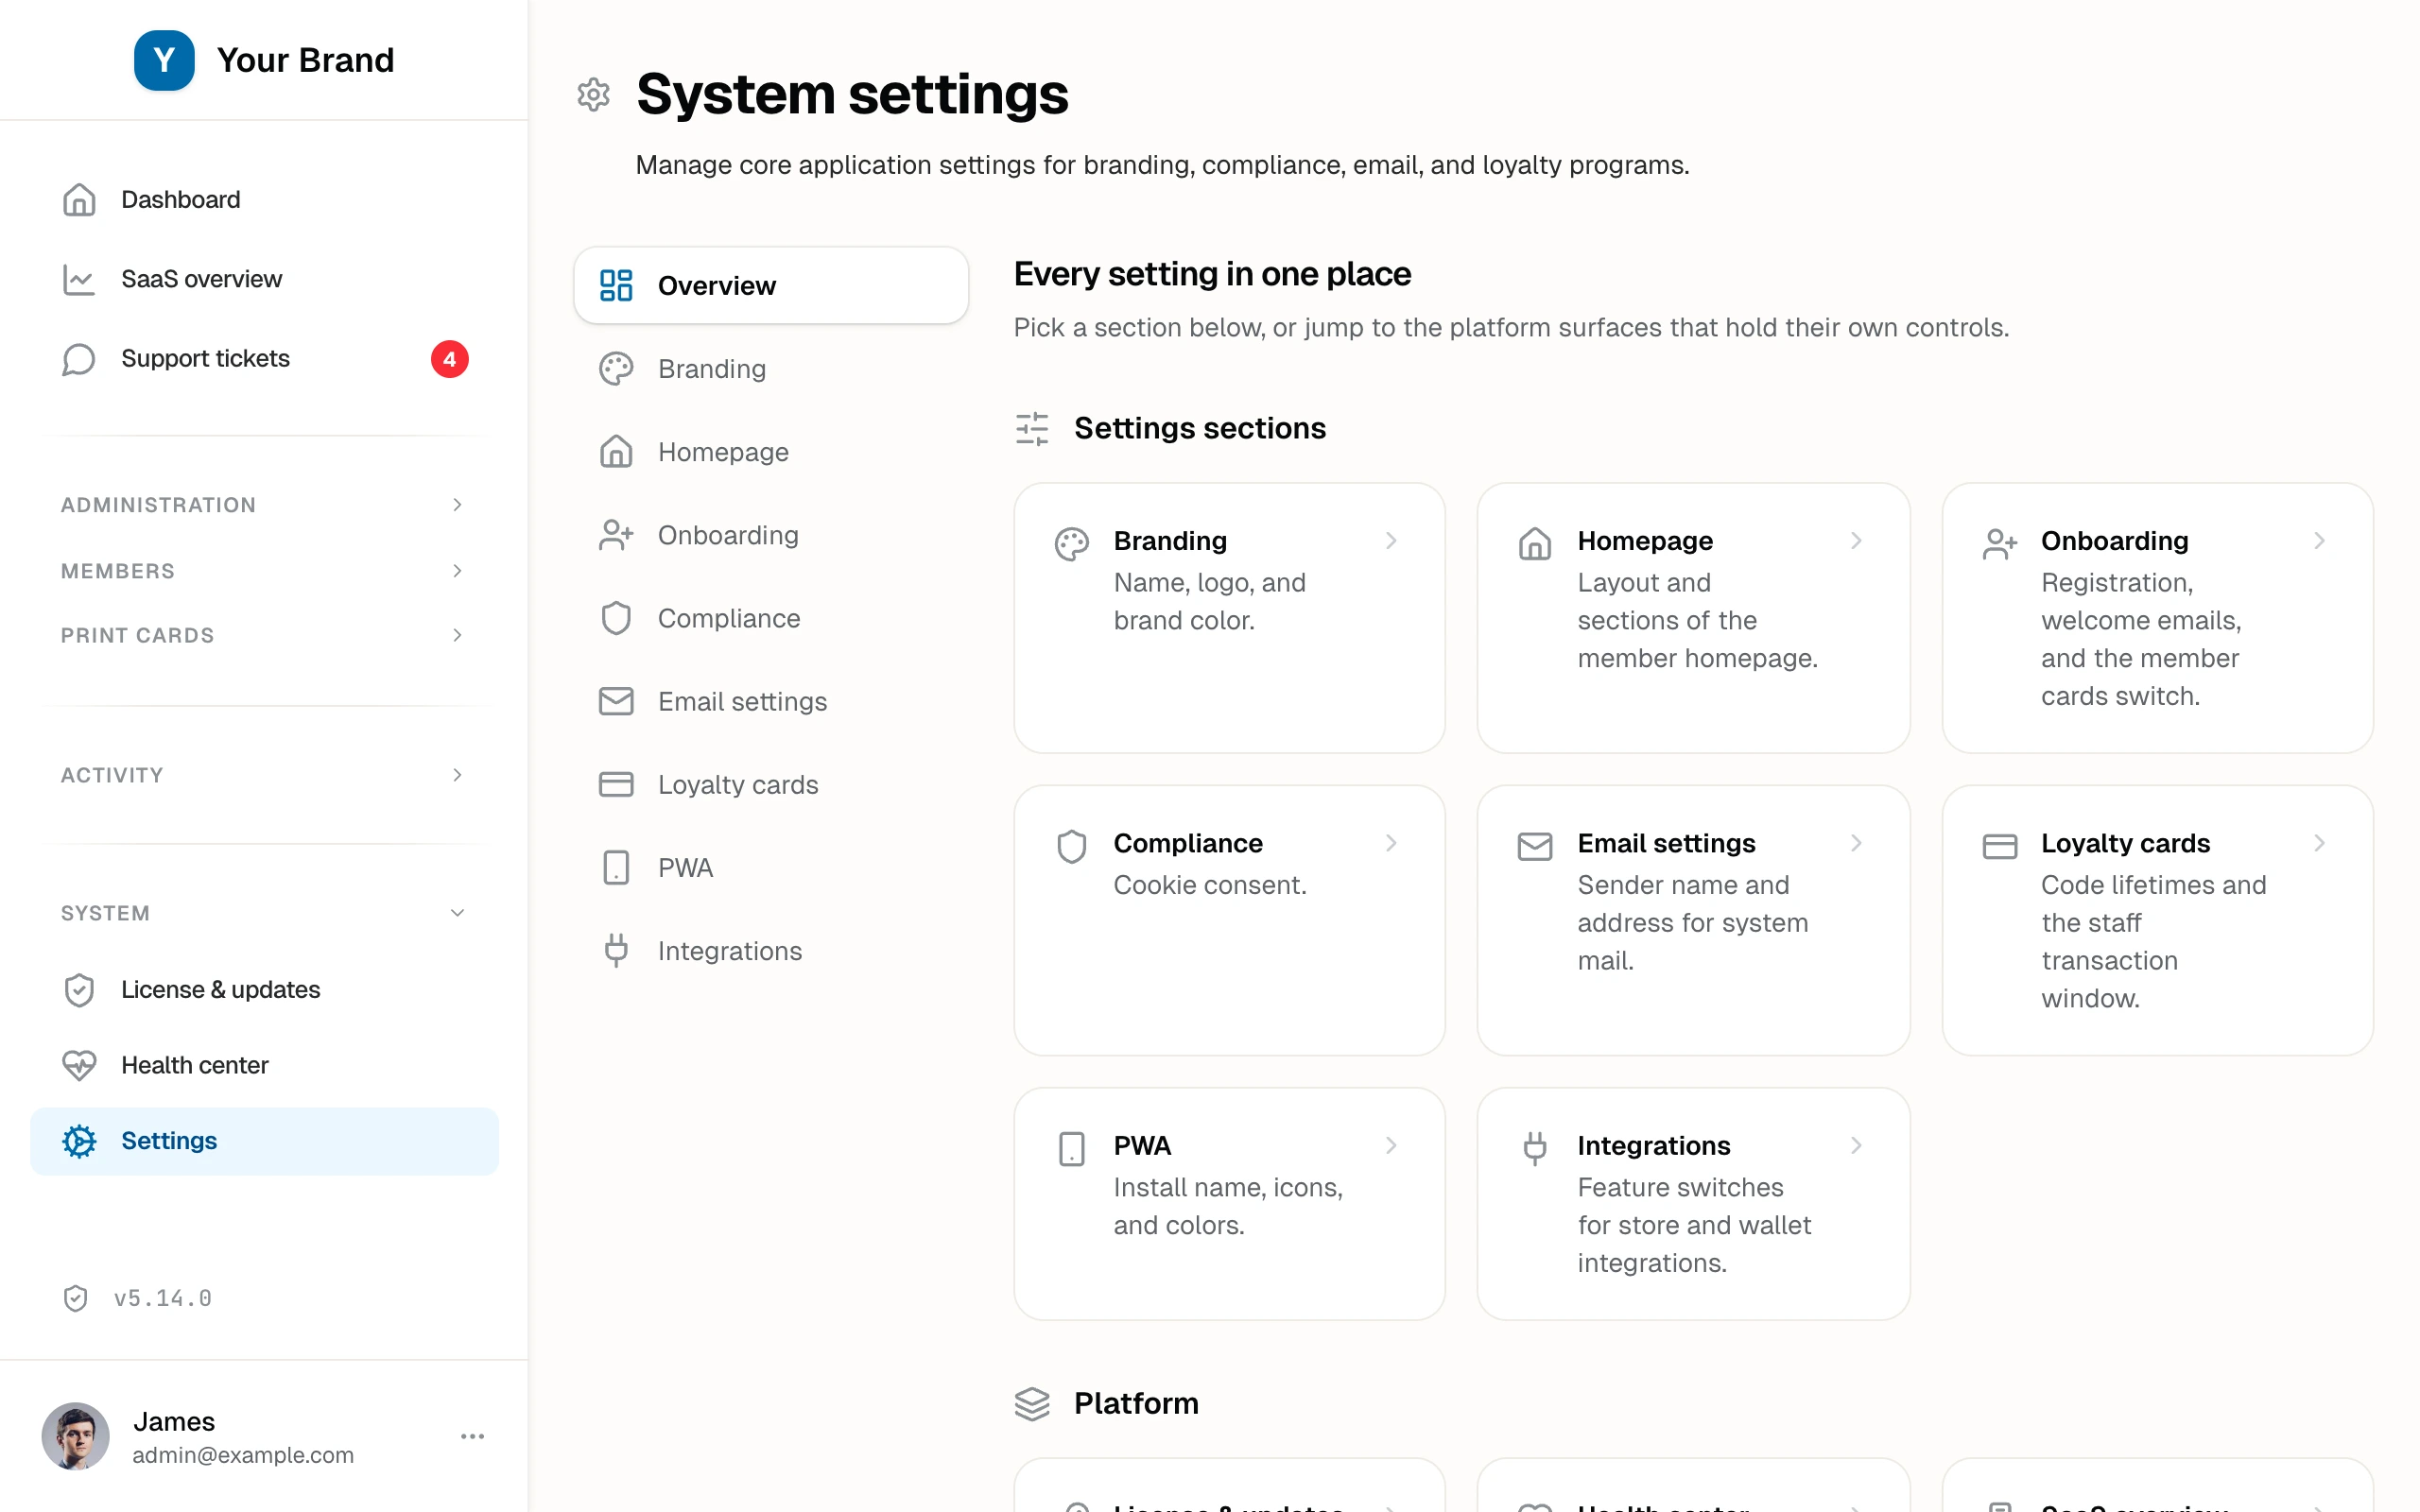Image resolution: width=2420 pixels, height=1512 pixels.
Task: Click the red 4 tickets badge
Action: point(449,359)
